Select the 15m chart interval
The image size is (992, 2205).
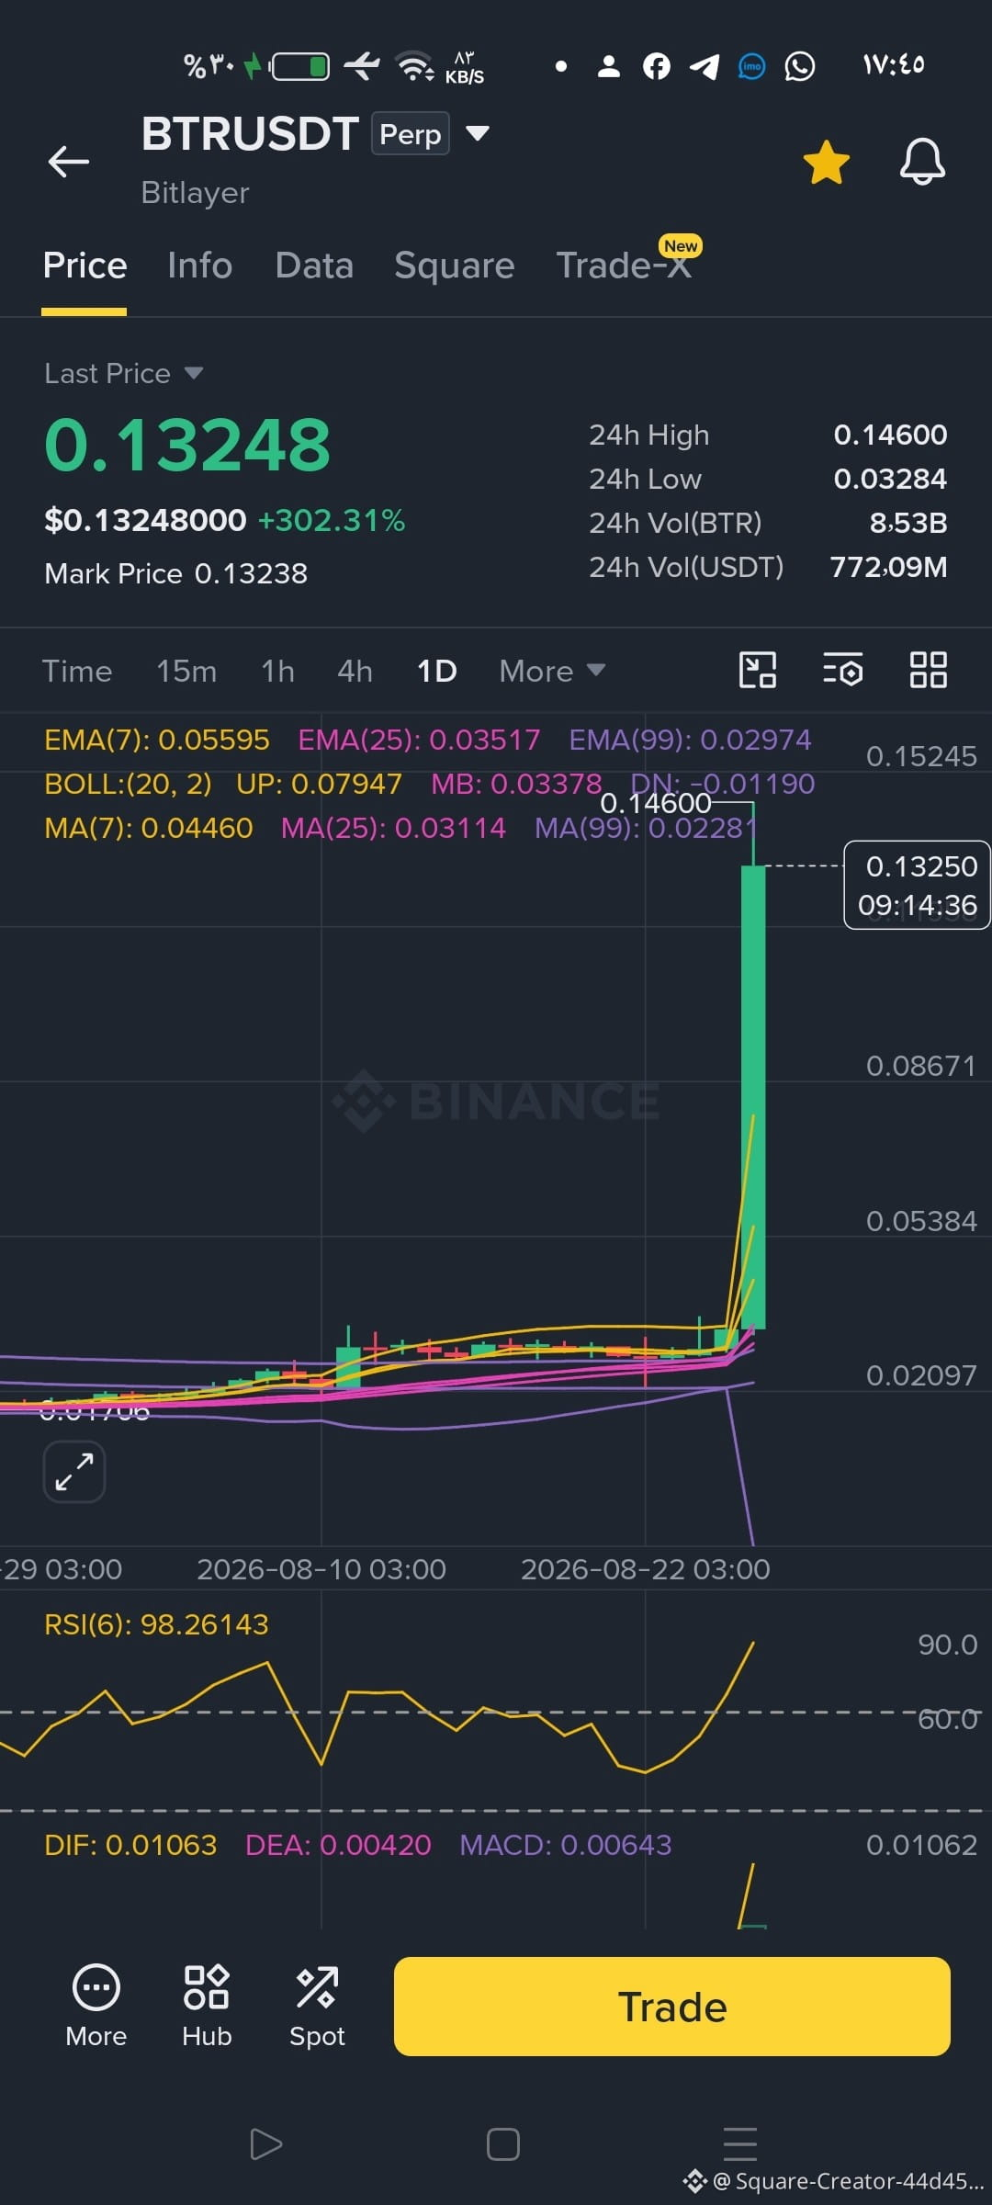pyautogui.click(x=186, y=671)
